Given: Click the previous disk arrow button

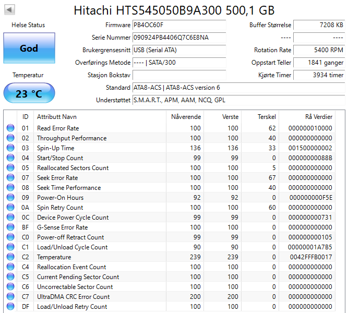Looking at the screenshot, I should click(10, 10).
